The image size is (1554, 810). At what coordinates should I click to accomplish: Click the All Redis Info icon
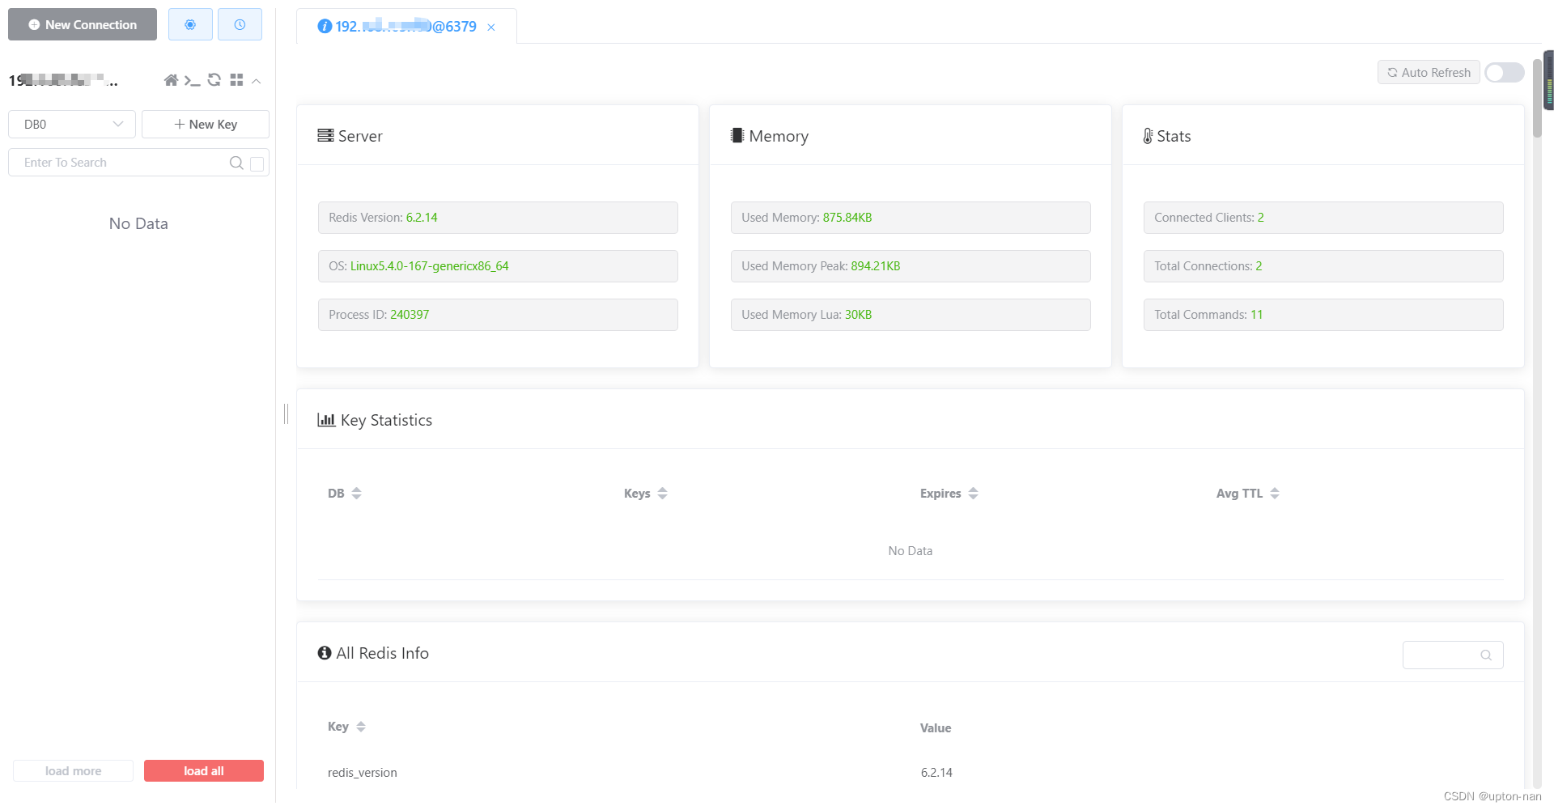click(325, 652)
